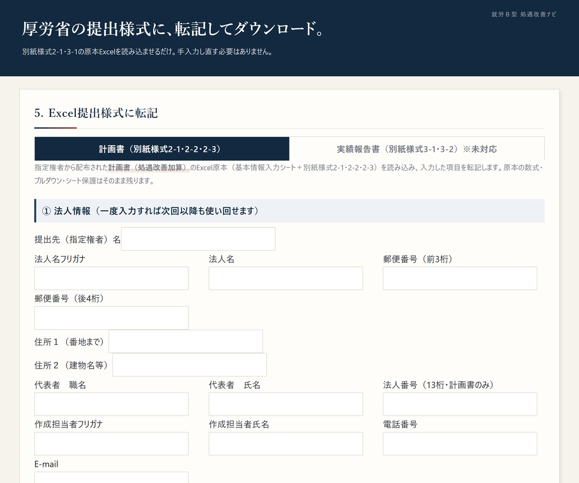Focus the 法人番号（13桁）field
579x483 pixels.
click(460, 404)
